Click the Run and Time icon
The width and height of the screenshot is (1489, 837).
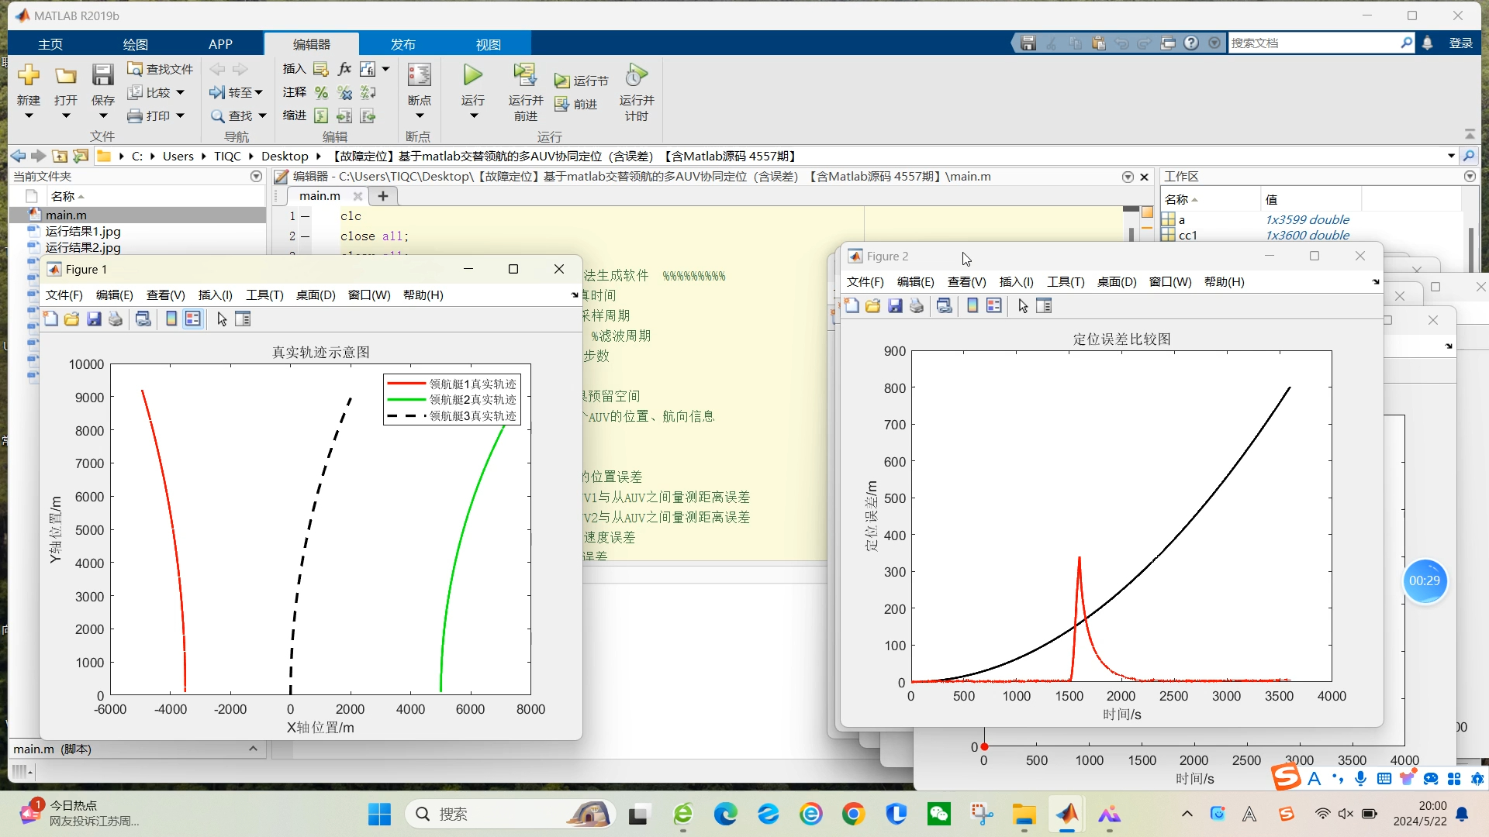pos(636,75)
